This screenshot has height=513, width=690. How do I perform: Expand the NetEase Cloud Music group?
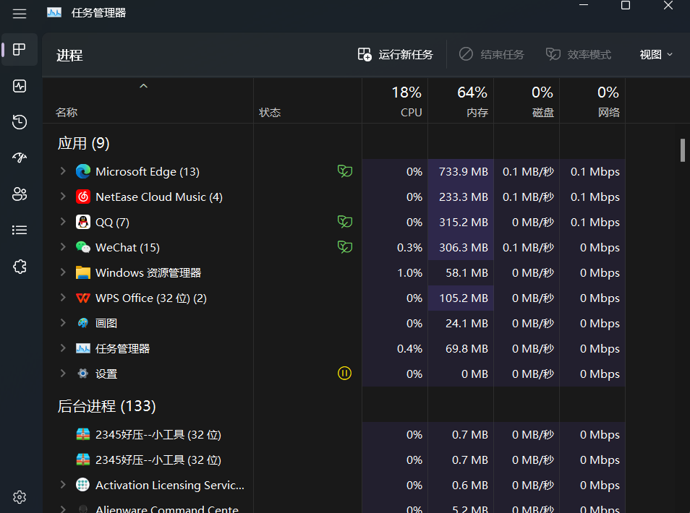point(63,197)
